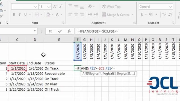Top align cell contents
The width and height of the screenshot is (180, 101).
tap(70, 6)
